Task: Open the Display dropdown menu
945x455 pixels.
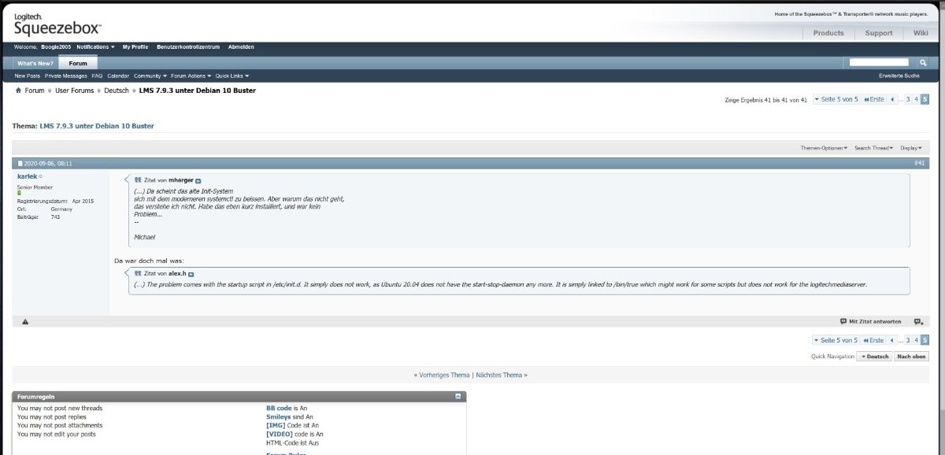Action: 911,148
